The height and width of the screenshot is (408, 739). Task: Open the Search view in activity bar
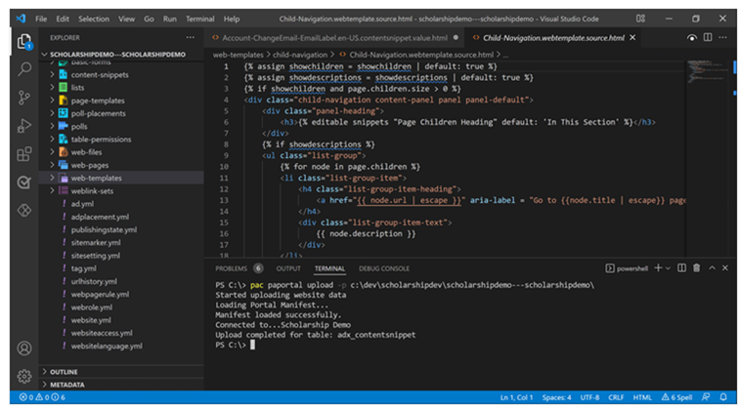[24, 69]
